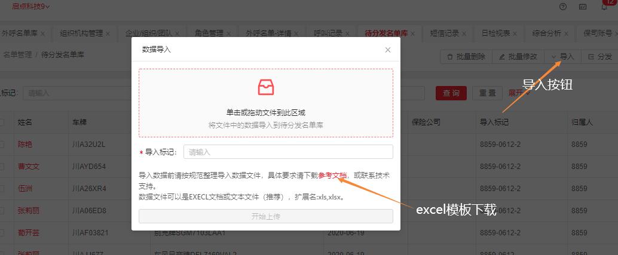
Task: Click the monitor icon beside the bell
Action: pyautogui.click(x=583, y=7)
